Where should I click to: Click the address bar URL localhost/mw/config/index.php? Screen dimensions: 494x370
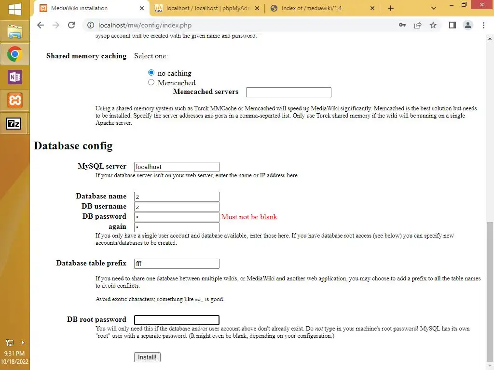[145, 25]
